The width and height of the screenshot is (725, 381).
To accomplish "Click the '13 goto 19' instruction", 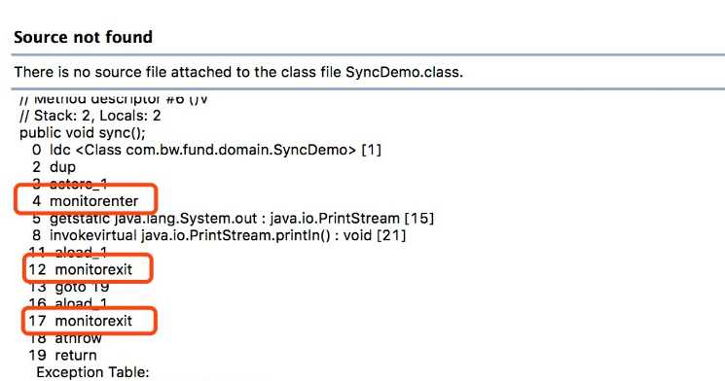I will (x=69, y=287).
